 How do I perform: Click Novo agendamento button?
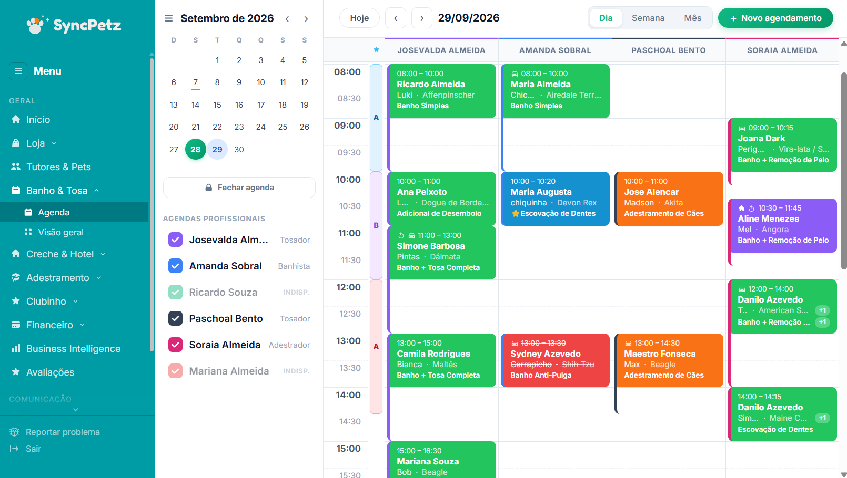[x=775, y=18]
